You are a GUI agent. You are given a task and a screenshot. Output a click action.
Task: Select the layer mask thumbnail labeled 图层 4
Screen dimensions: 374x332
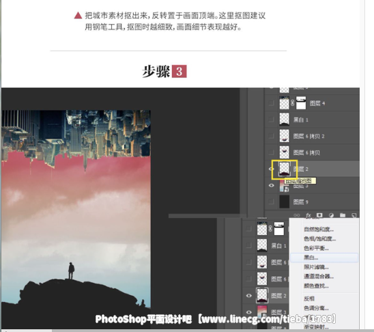[x=301, y=103]
